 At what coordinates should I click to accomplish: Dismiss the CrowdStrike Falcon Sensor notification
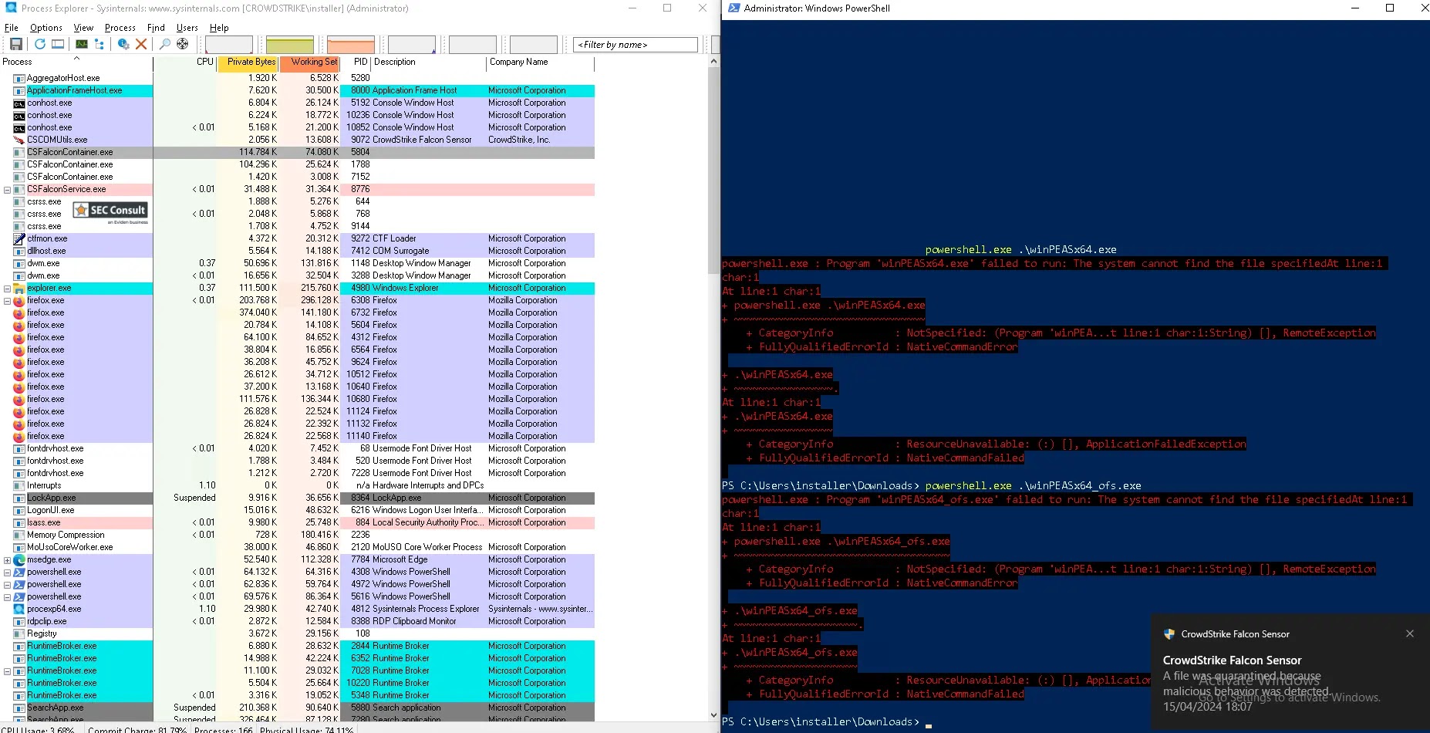point(1410,633)
